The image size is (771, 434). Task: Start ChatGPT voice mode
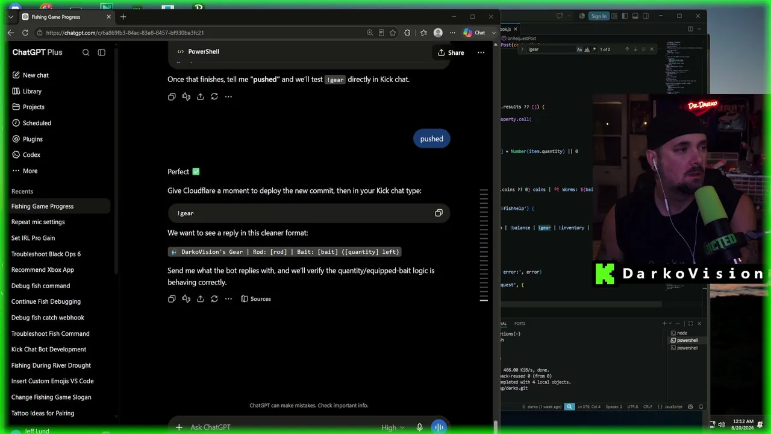click(x=439, y=427)
